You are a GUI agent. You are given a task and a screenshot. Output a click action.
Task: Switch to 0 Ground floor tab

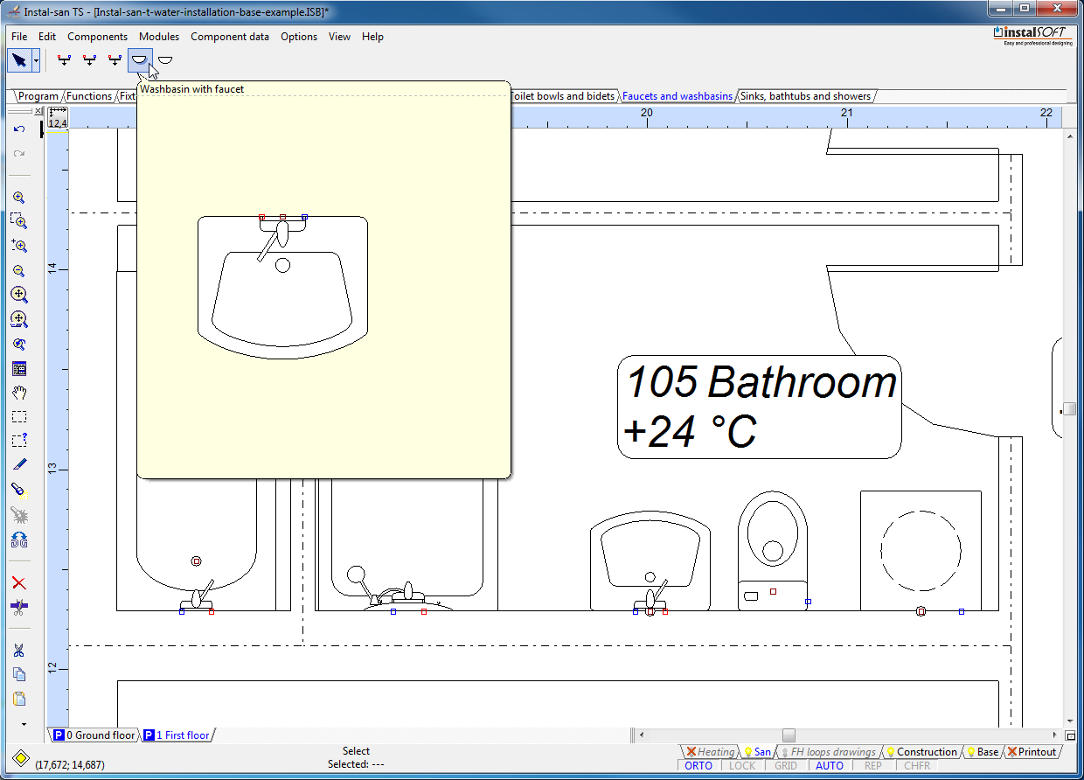point(95,735)
